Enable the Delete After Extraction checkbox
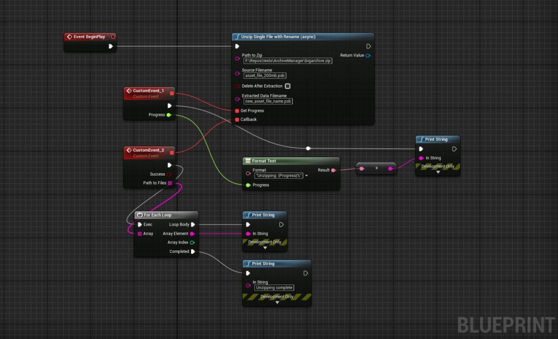 click(x=288, y=86)
